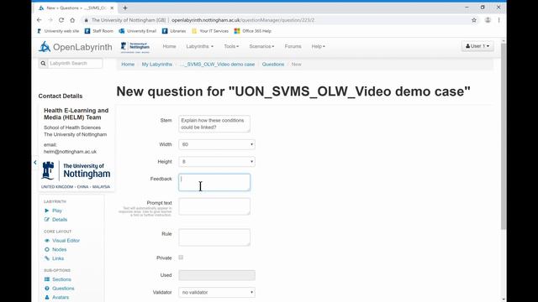Open Libraries bookmark
This screenshot has width=538, height=302.
tap(174, 31)
